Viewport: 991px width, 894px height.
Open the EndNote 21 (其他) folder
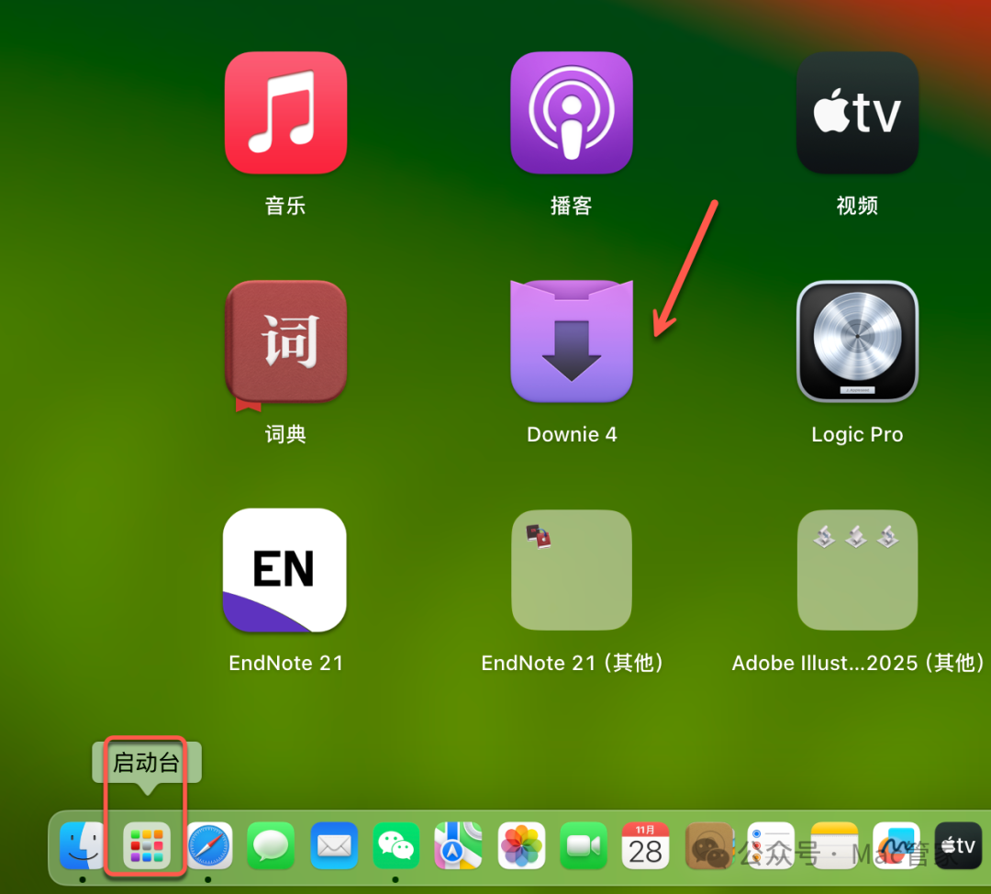[572, 570]
